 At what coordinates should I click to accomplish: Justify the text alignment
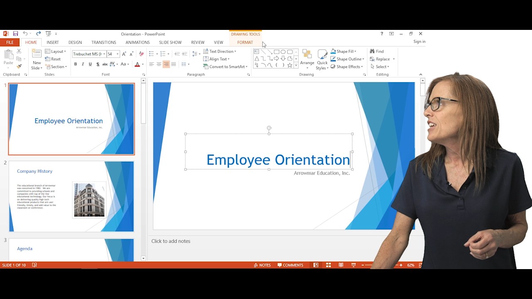coord(174,64)
